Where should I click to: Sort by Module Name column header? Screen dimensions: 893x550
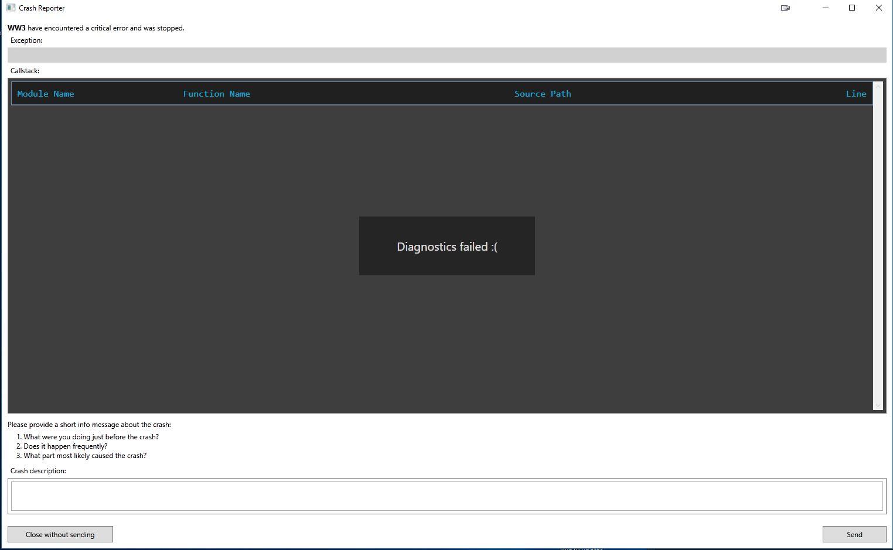point(46,94)
